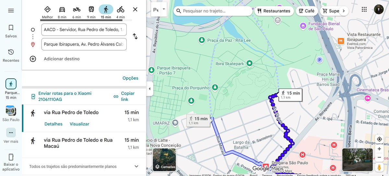Open route Opções
389x176 pixels.
[130, 78]
